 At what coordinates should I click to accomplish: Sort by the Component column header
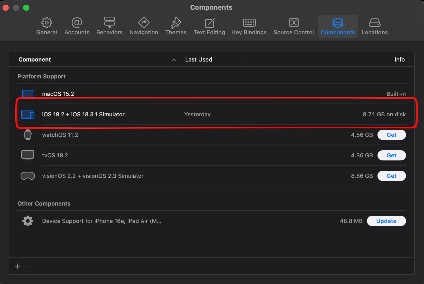tap(35, 59)
